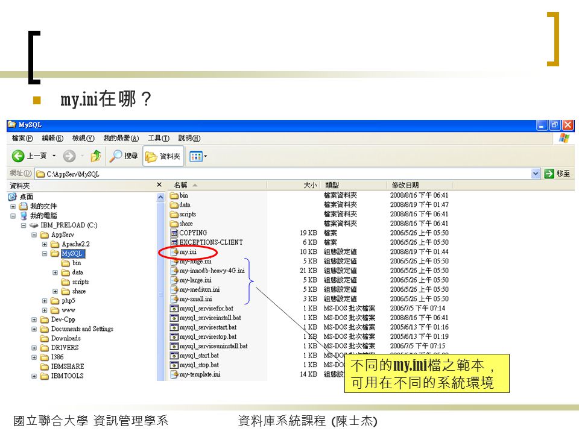
Task: Open the 工具(T) menu
Action: click(159, 139)
